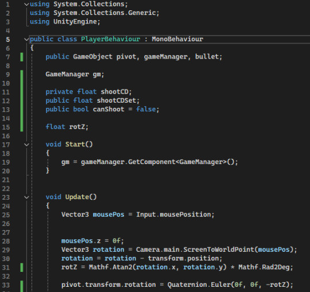Viewport: 310px width, 292px height.
Task: Click 'mousePos.z' on line 28
Action: pyautogui.click(x=81, y=241)
